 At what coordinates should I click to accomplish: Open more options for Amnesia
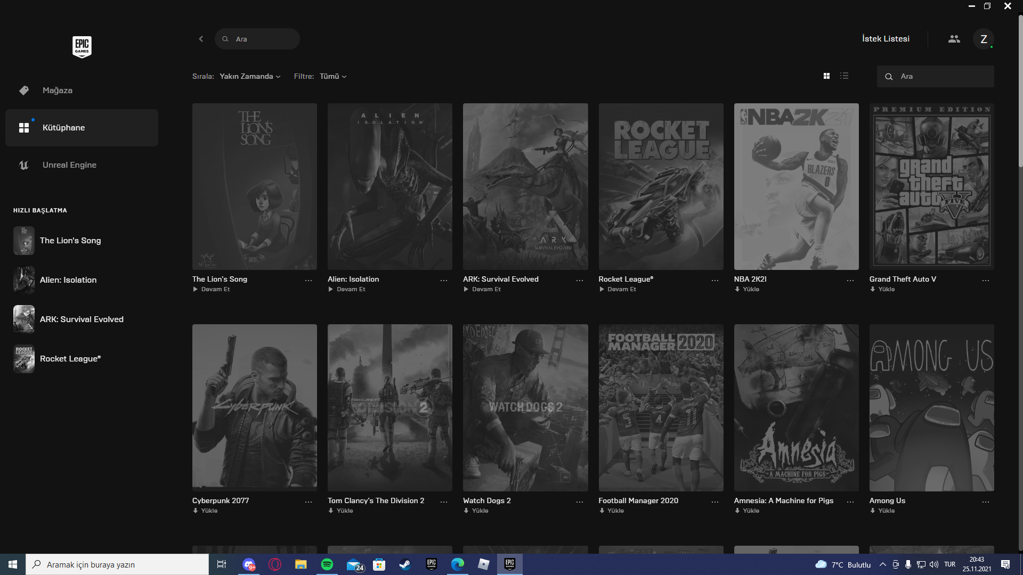coord(850,502)
